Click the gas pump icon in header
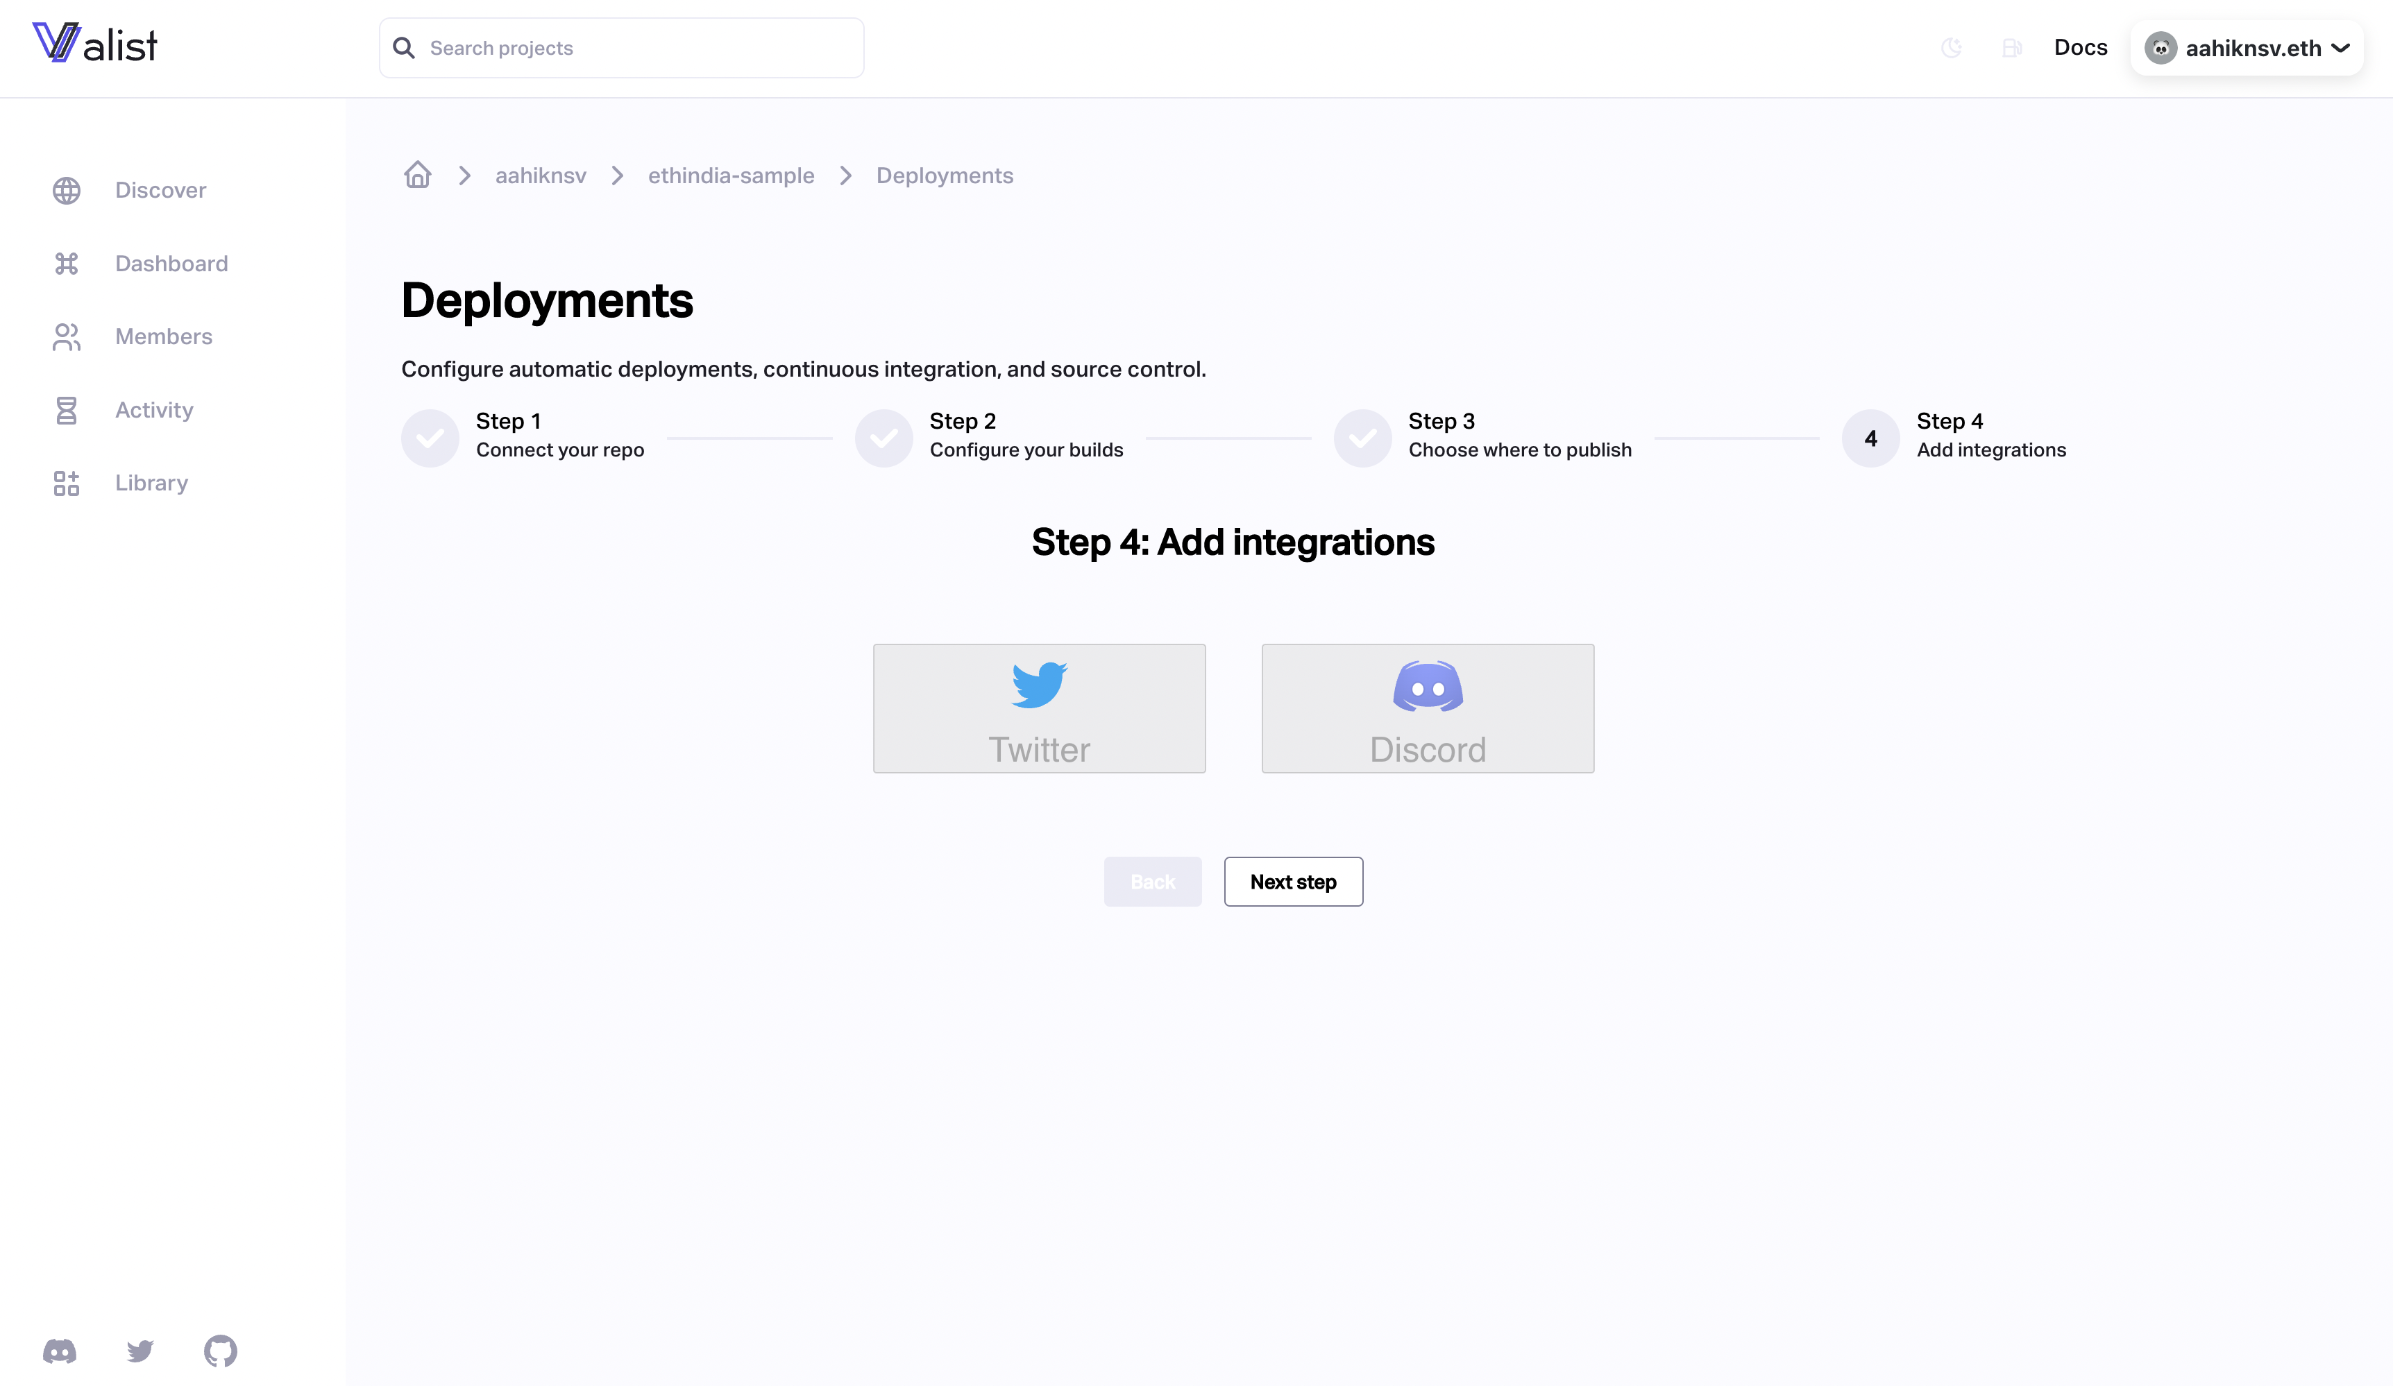The height and width of the screenshot is (1386, 2393). (x=2011, y=47)
